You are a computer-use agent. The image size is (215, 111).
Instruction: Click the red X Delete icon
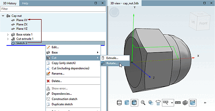tap(48, 81)
